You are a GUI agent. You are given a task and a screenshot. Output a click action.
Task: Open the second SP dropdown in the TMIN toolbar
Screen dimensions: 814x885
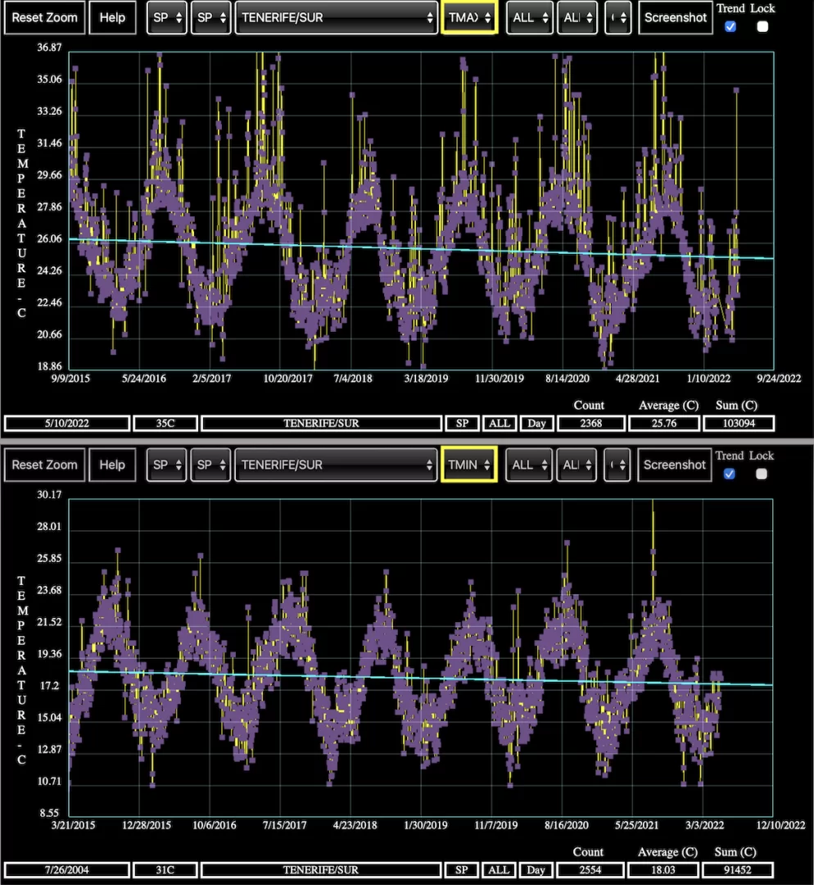coord(210,465)
